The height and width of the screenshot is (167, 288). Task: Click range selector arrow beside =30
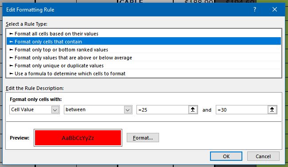(x=272, y=110)
